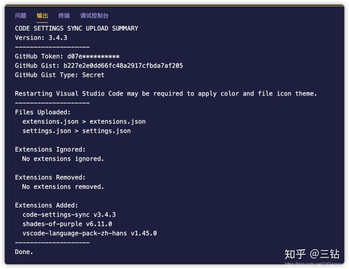
Task: Click the "No extensions removed." line
Action: (x=63, y=187)
